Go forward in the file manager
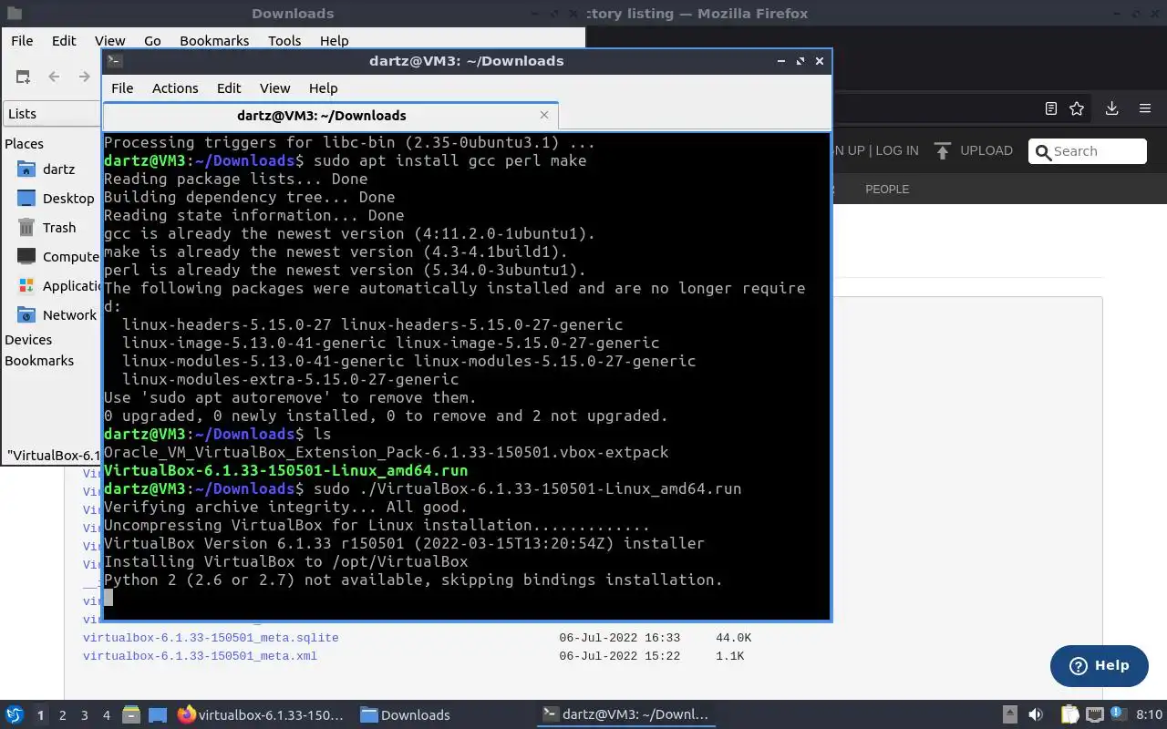 [85, 77]
